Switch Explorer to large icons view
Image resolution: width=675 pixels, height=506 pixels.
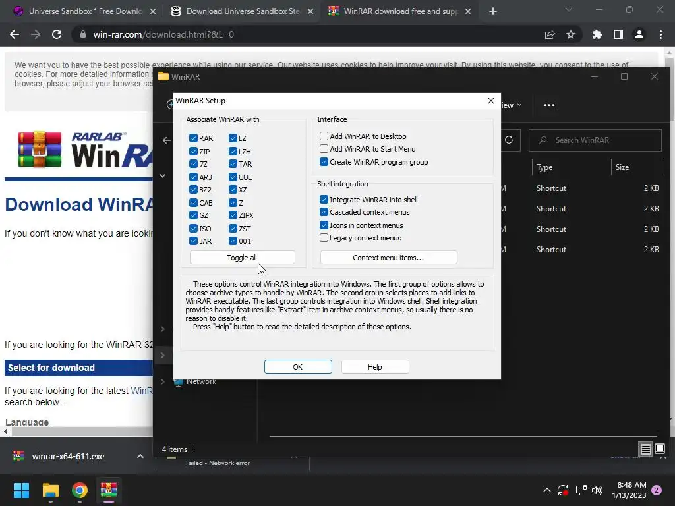(x=660, y=449)
